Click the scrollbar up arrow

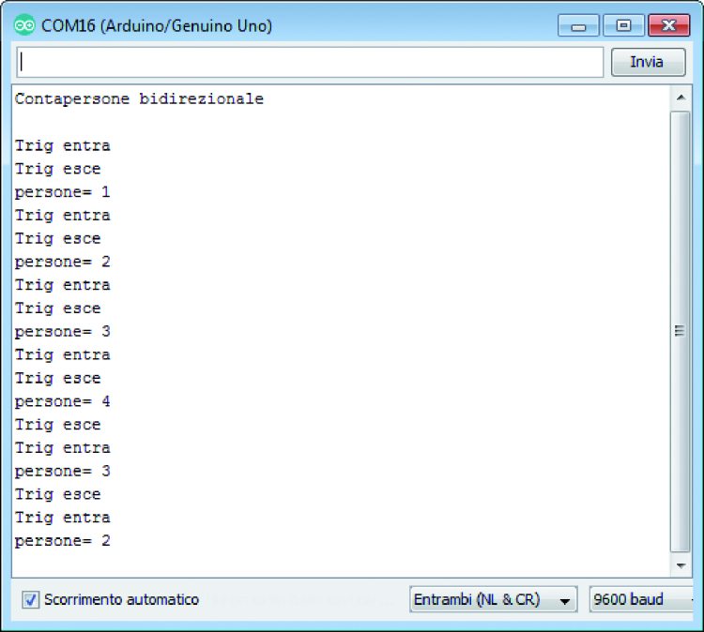click(681, 98)
